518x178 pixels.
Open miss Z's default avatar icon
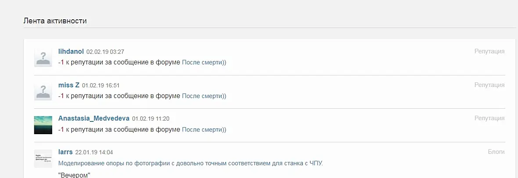(x=43, y=91)
